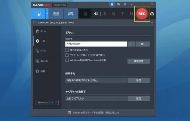Select the rectangle screen recording mode

(x=38, y=14)
